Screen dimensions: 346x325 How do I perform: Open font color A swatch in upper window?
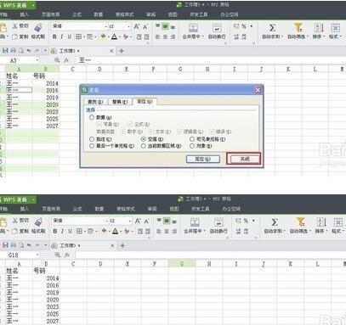114,36
